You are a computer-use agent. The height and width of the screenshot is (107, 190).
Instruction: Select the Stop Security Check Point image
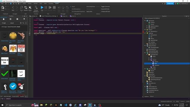21,48
